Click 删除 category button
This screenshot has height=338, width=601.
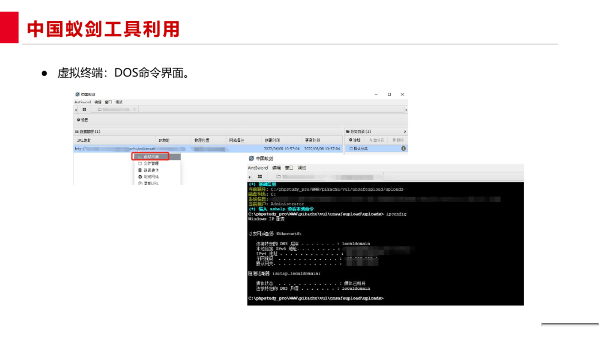398,140
